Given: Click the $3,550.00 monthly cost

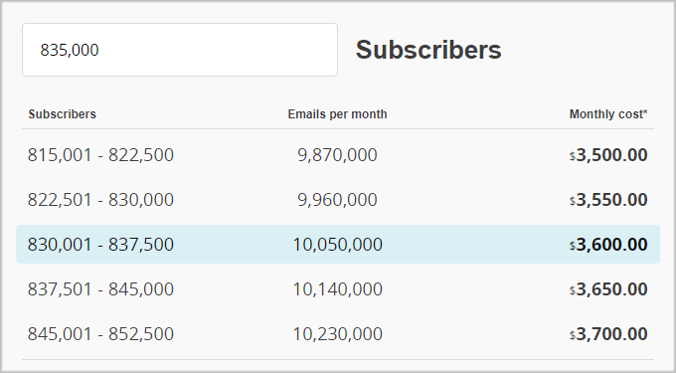Looking at the screenshot, I should pos(608,200).
